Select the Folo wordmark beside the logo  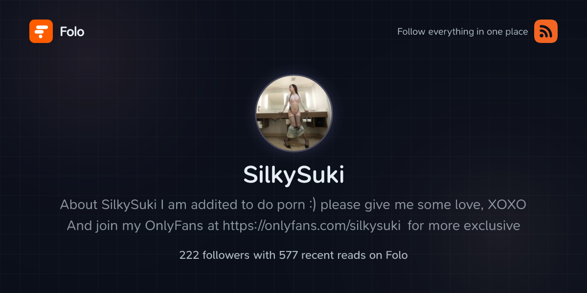click(72, 32)
